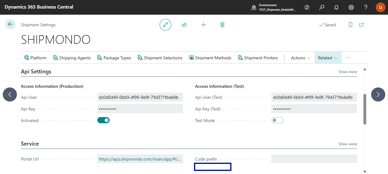This screenshot has height=174, width=388.
Task: Go to next record arrow
Action: pyautogui.click(x=378, y=94)
